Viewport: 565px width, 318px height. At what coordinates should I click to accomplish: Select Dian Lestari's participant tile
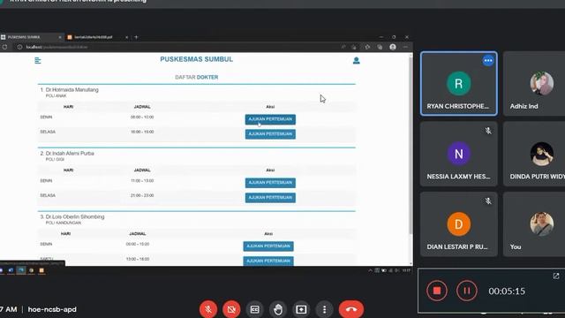(x=459, y=224)
